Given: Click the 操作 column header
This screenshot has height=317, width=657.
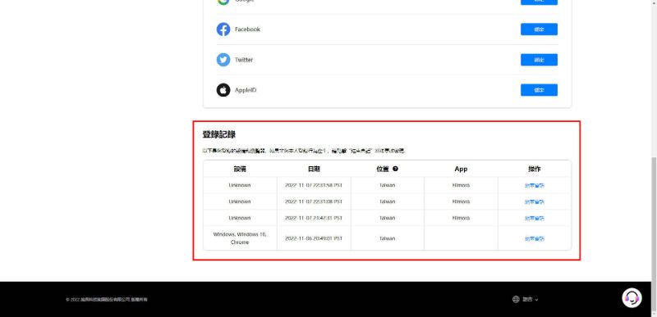Looking at the screenshot, I should (x=535, y=169).
